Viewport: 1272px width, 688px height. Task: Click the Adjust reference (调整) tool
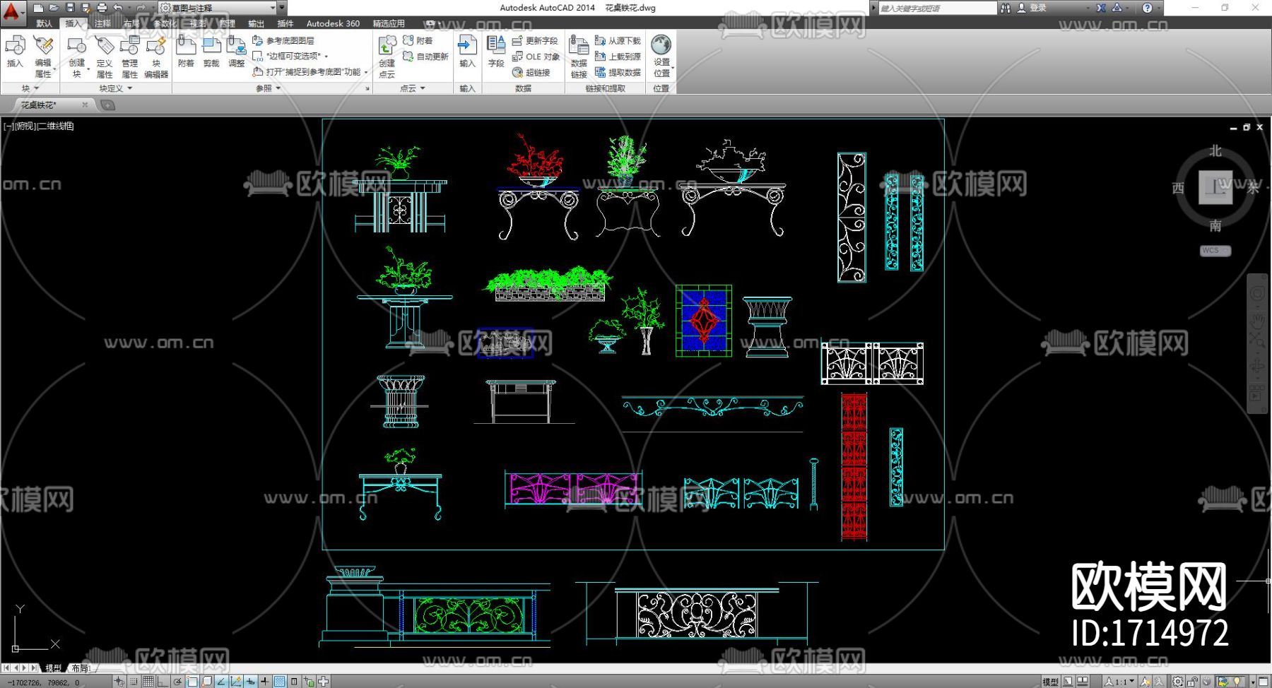[x=237, y=52]
